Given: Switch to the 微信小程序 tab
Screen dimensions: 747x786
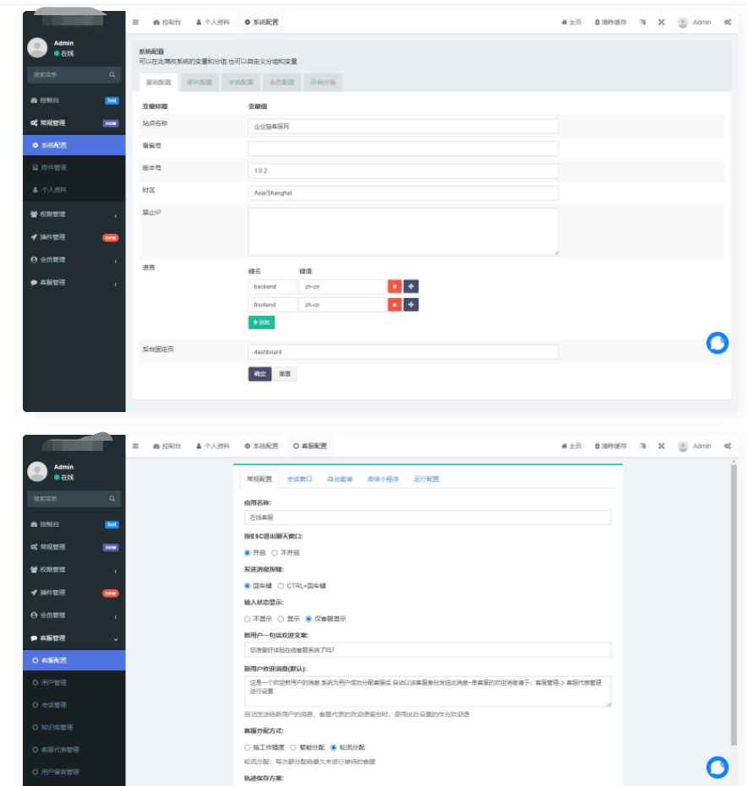Looking at the screenshot, I should tap(382, 479).
